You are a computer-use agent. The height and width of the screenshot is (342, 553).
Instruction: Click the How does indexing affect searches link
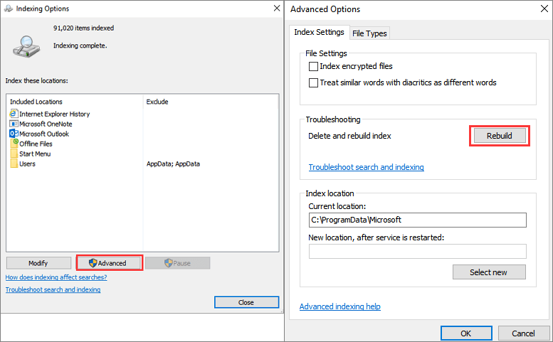pos(56,277)
